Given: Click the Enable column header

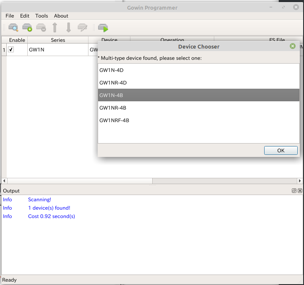Looking at the screenshot, I should (x=17, y=40).
